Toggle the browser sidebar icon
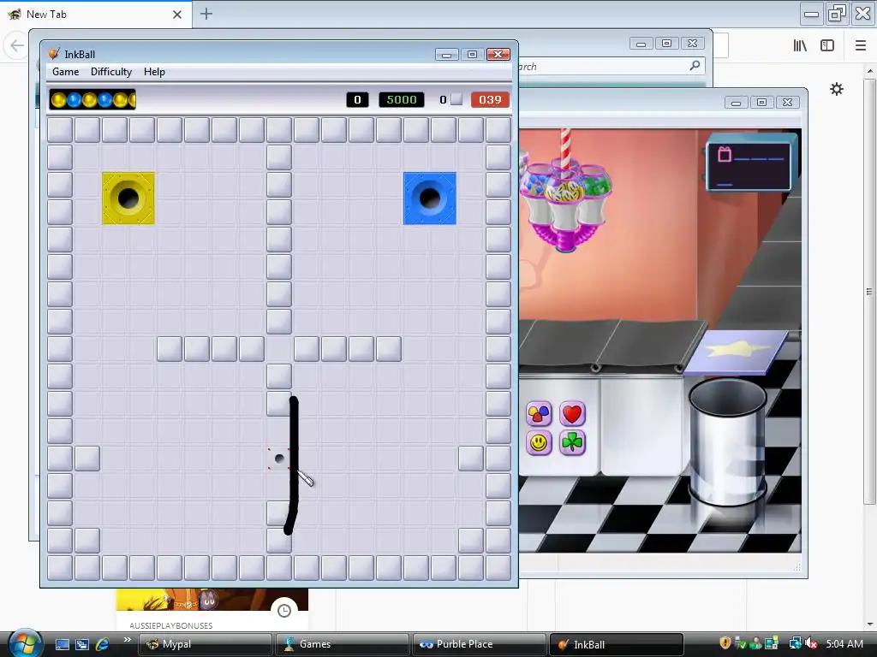Viewport: 877px width, 657px height. 827,45
